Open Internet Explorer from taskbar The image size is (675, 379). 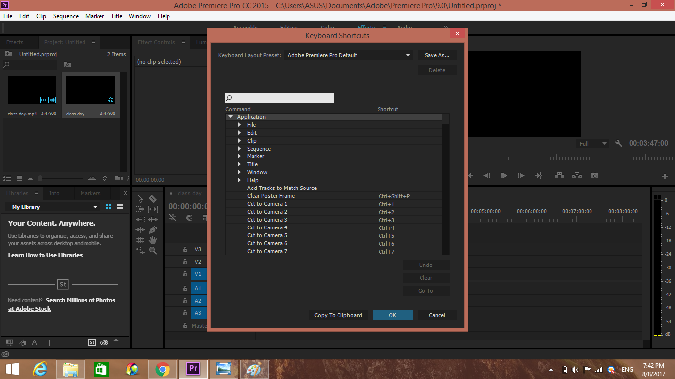[40, 369]
